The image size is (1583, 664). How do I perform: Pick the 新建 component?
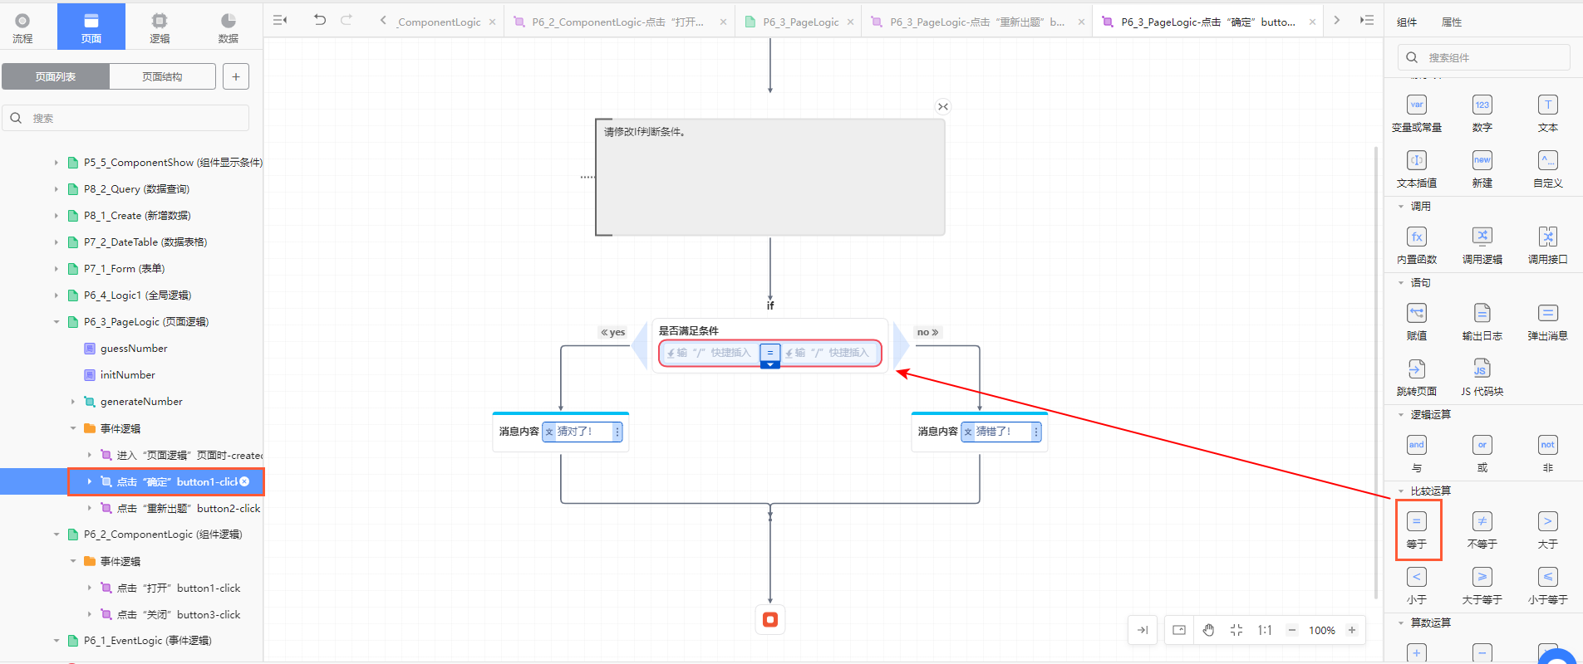click(x=1482, y=169)
